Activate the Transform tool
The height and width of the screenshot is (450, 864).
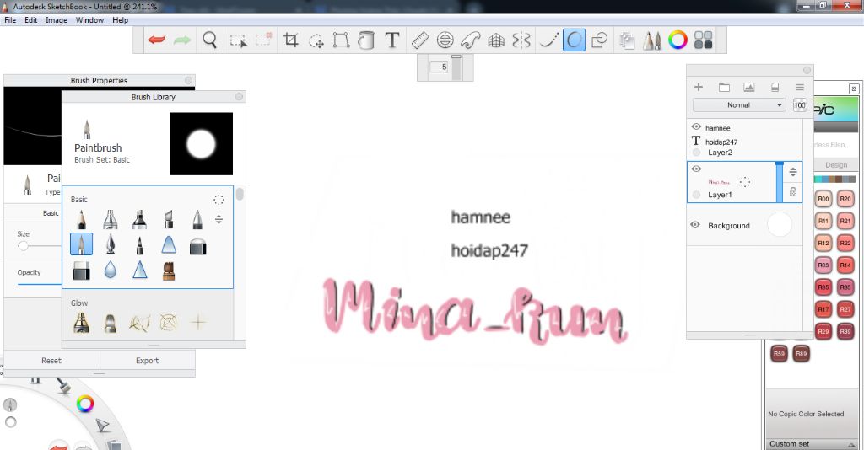(341, 40)
